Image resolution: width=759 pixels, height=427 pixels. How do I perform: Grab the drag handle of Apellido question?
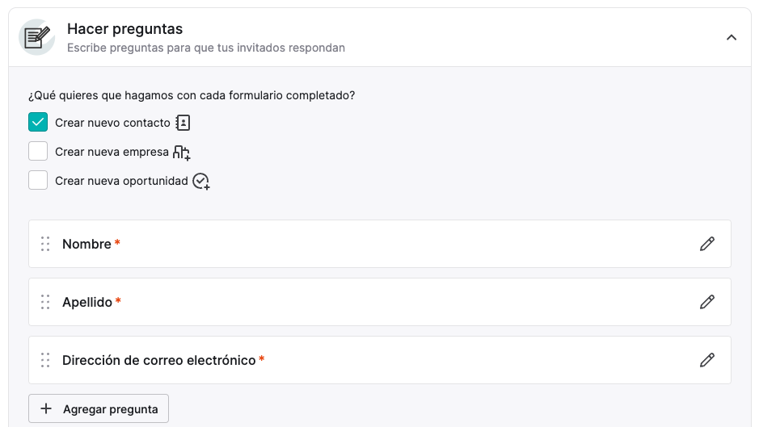45,302
